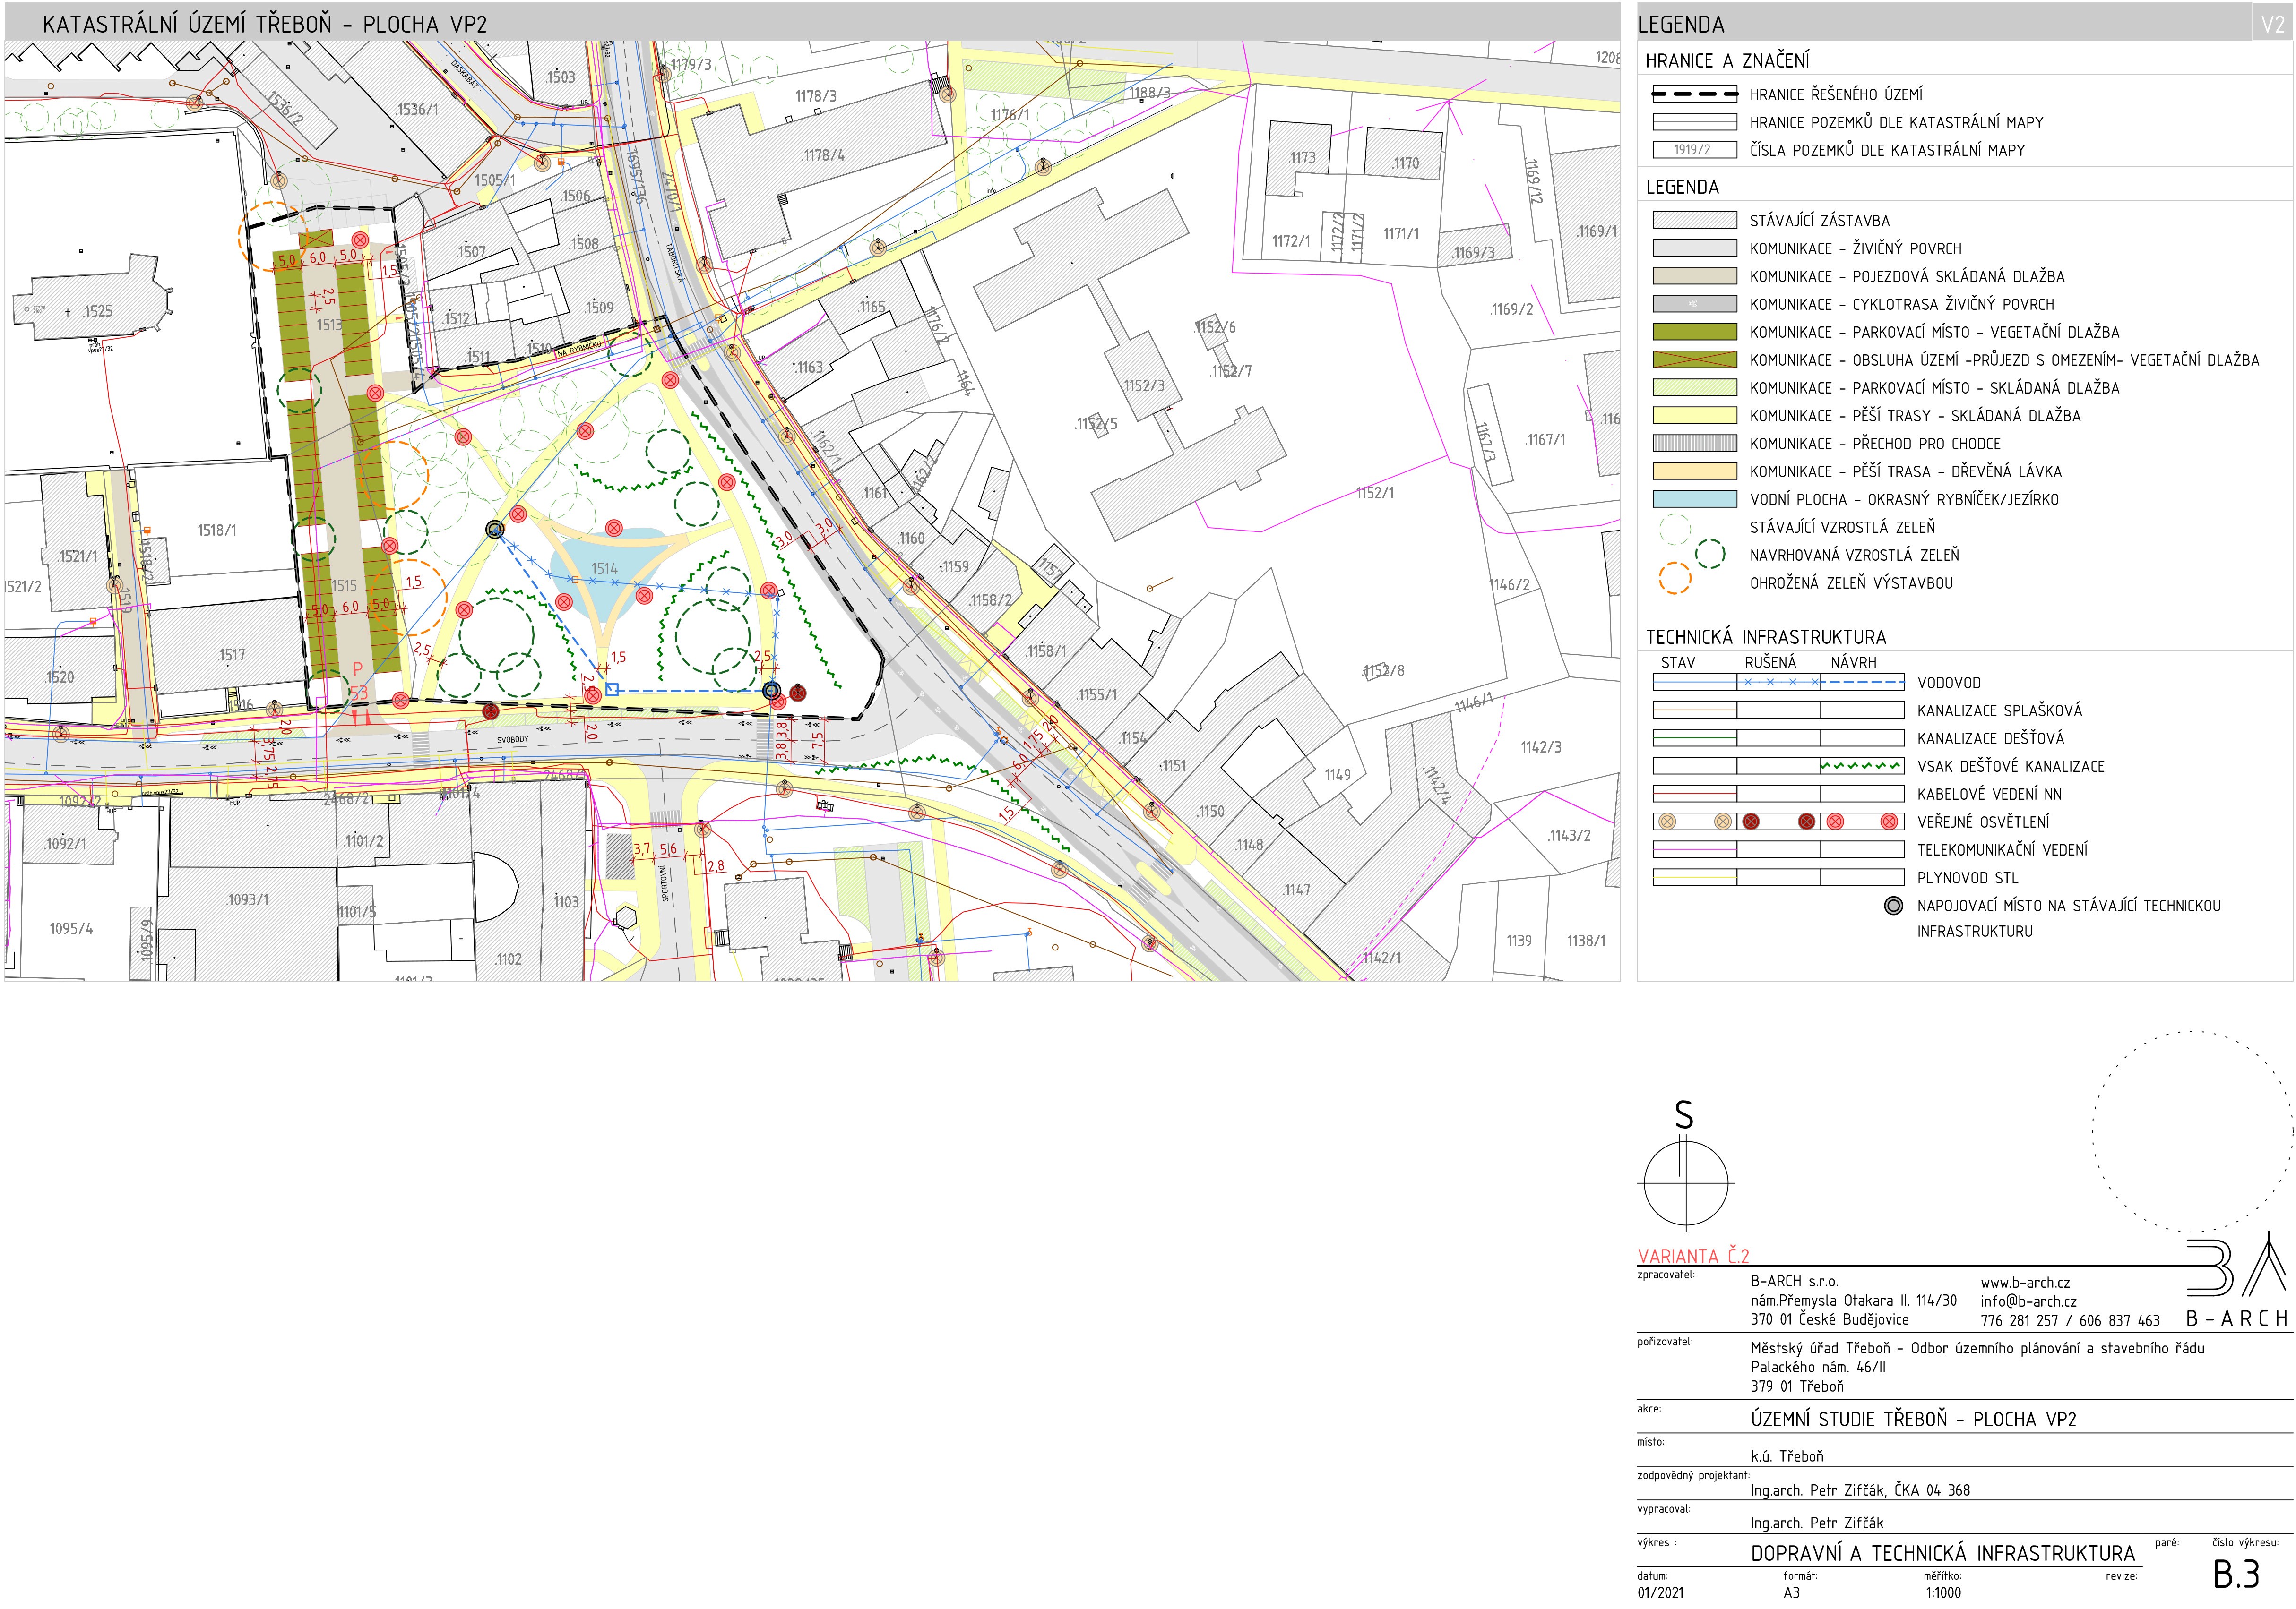Click the 1919/2 parcel number sample box

1694,150
